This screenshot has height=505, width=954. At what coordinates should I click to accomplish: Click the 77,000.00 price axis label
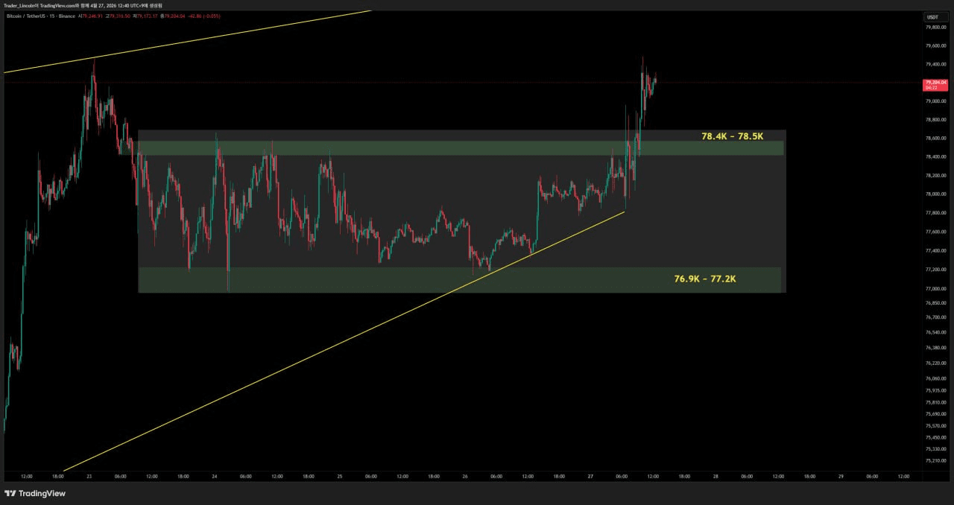click(935, 288)
